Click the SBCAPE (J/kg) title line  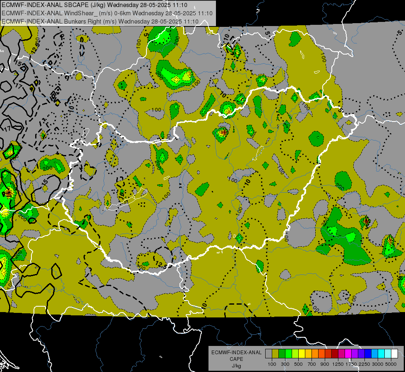tap(94, 5)
